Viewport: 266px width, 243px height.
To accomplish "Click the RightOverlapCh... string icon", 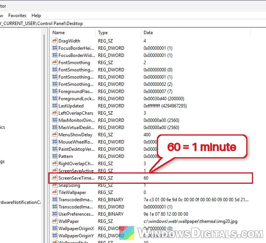I will 54,163.
